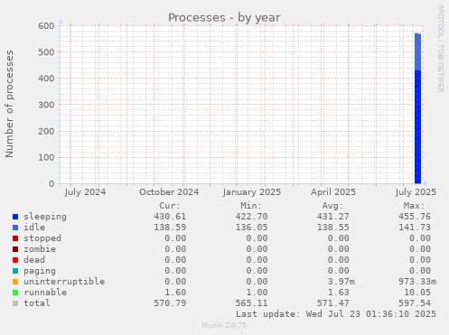This screenshot has width=449, height=335.
Task: Click the Cur: column header
Action: 170,206
